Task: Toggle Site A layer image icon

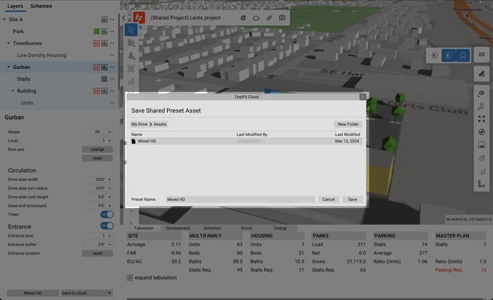Action: 104,19
